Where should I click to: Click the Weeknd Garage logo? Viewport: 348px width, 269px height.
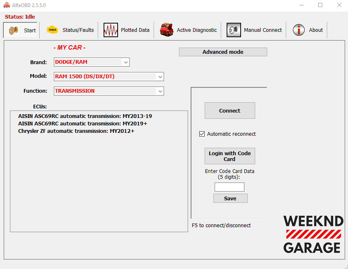[313, 234]
